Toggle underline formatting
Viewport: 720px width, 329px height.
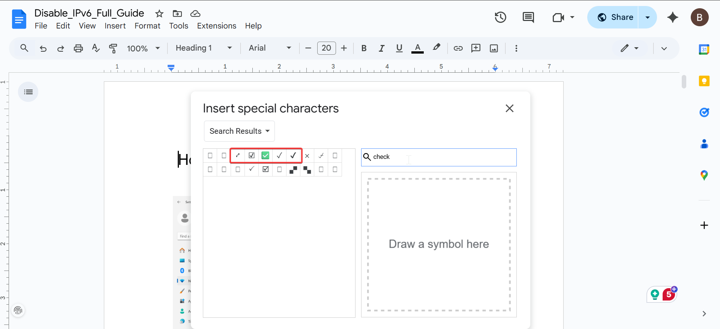(x=399, y=48)
